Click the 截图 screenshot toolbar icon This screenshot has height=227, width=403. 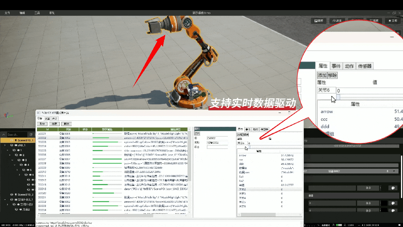374,21
